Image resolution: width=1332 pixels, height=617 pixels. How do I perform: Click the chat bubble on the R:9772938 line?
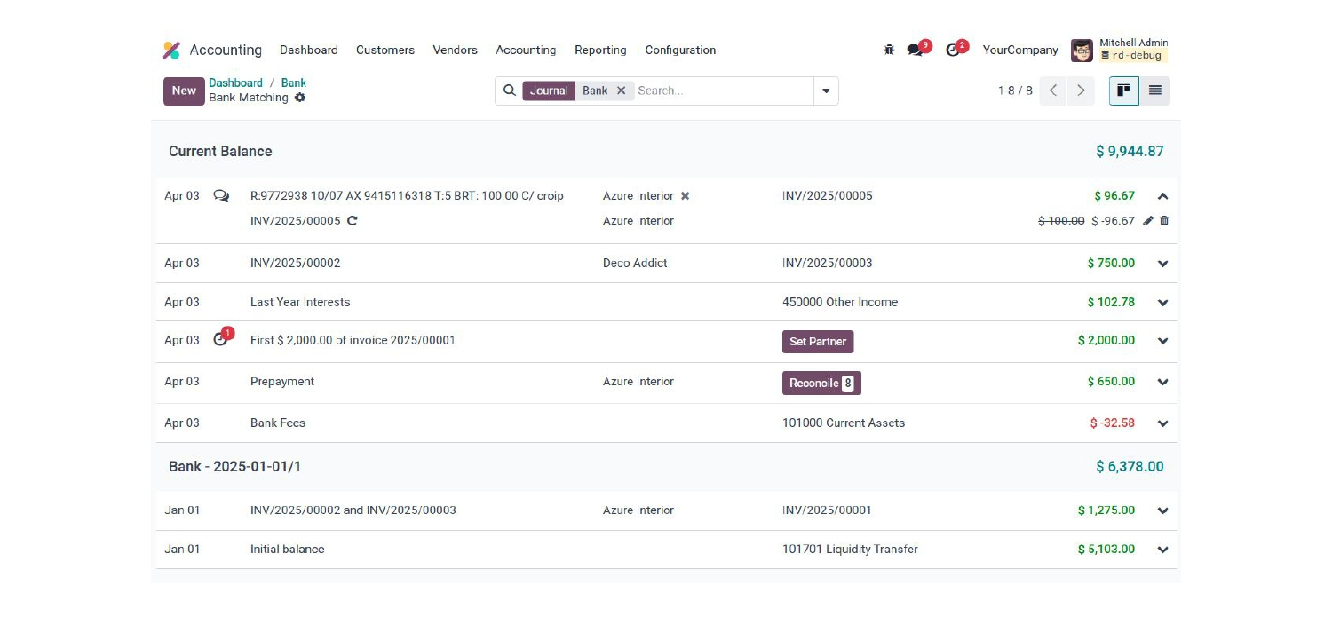[221, 195]
